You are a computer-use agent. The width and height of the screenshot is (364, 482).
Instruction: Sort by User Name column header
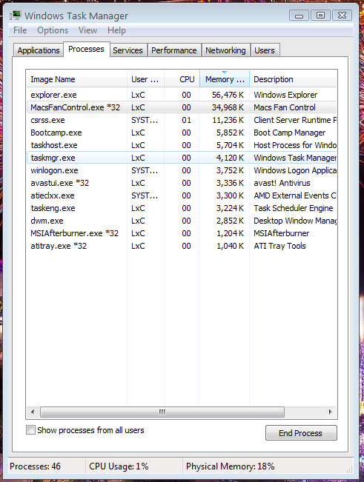145,79
